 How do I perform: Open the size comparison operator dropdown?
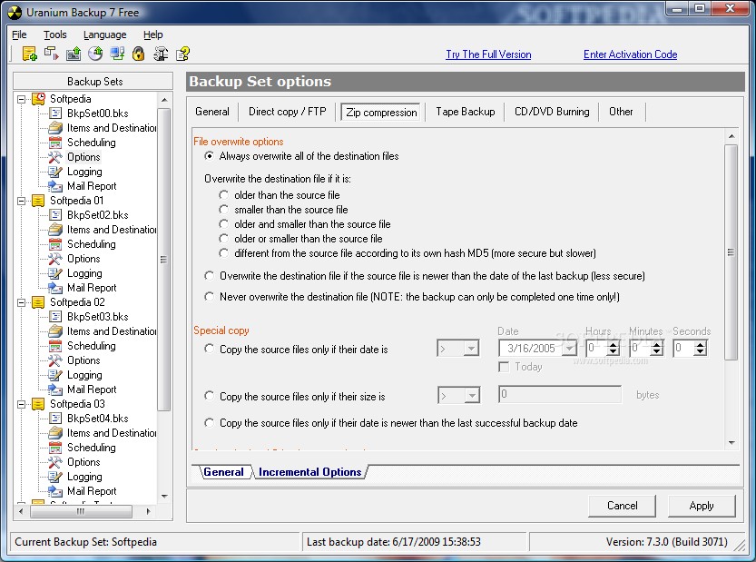point(472,396)
